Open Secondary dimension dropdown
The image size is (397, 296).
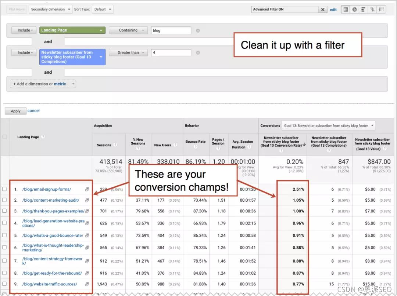(x=51, y=9)
